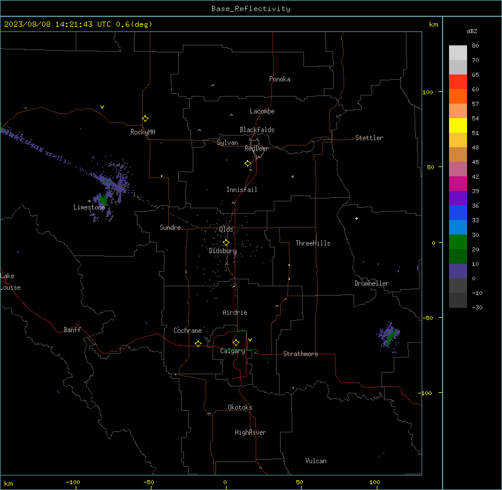Select the white asterisk east of Innisfail

(x=292, y=176)
